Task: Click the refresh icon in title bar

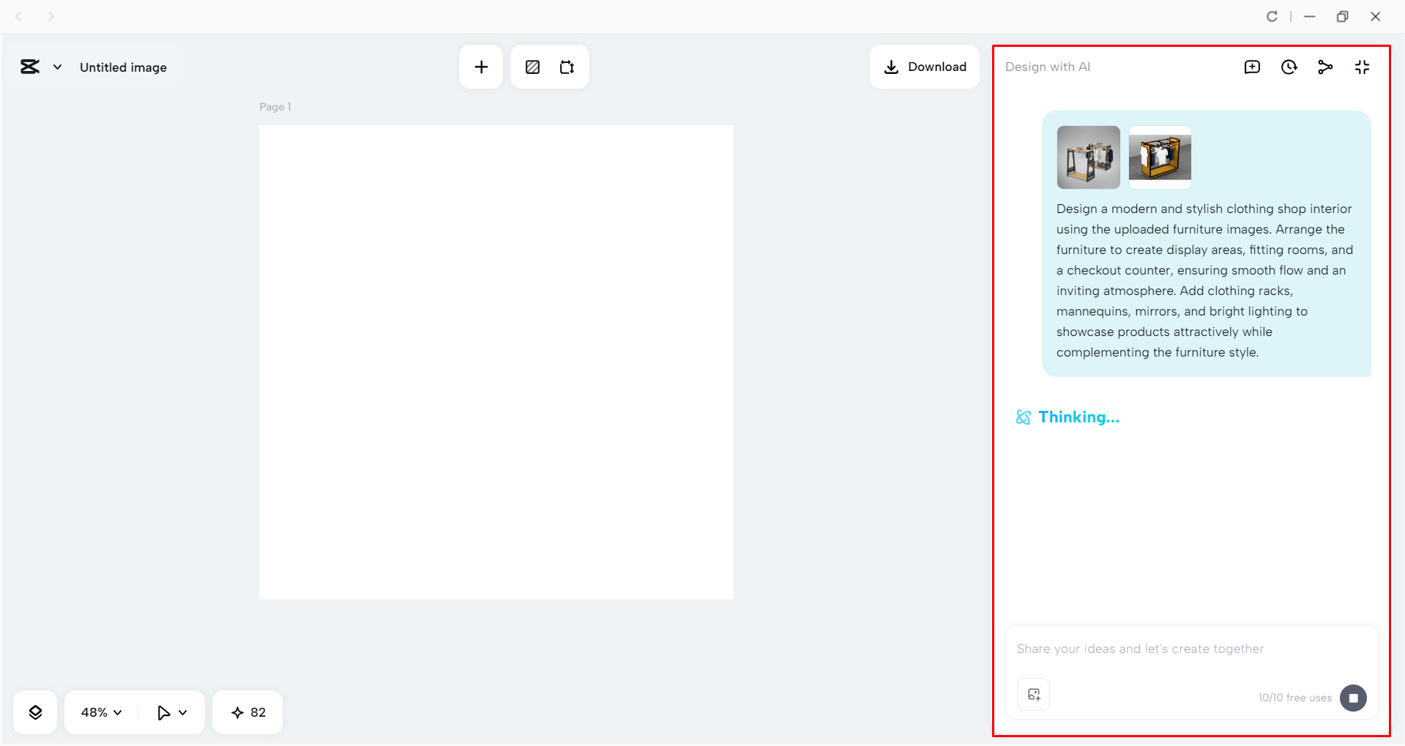Action: 1272,16
